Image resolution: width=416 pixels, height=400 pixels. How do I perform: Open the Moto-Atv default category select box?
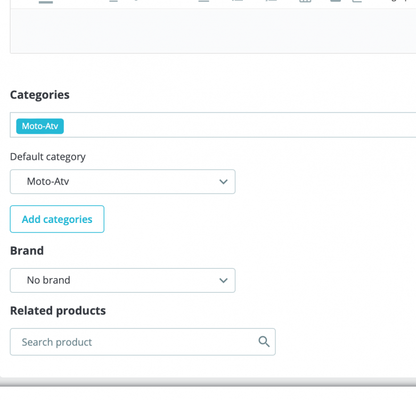point(123,182)
